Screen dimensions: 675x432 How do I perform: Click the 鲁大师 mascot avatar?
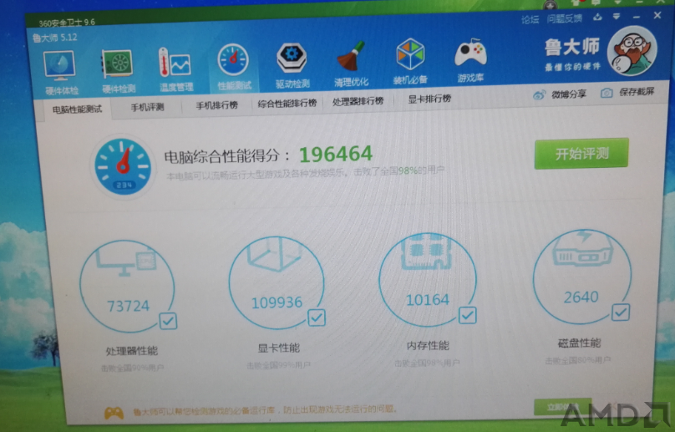632,51
